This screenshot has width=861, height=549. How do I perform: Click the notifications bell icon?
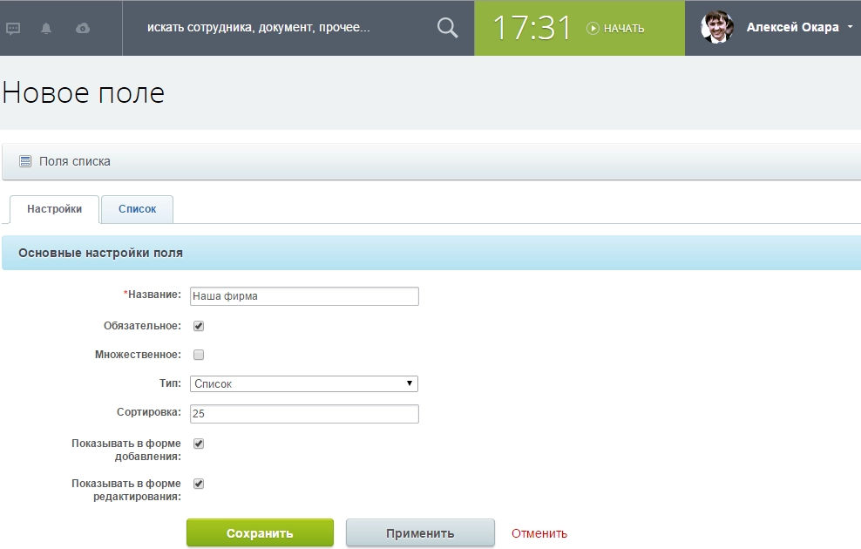pos(46,28)
